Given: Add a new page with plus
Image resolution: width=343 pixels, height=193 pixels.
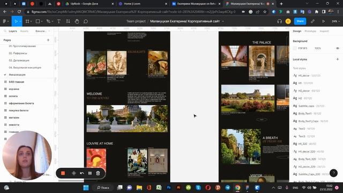Looking at the screenshot, I should pos(48,40).
